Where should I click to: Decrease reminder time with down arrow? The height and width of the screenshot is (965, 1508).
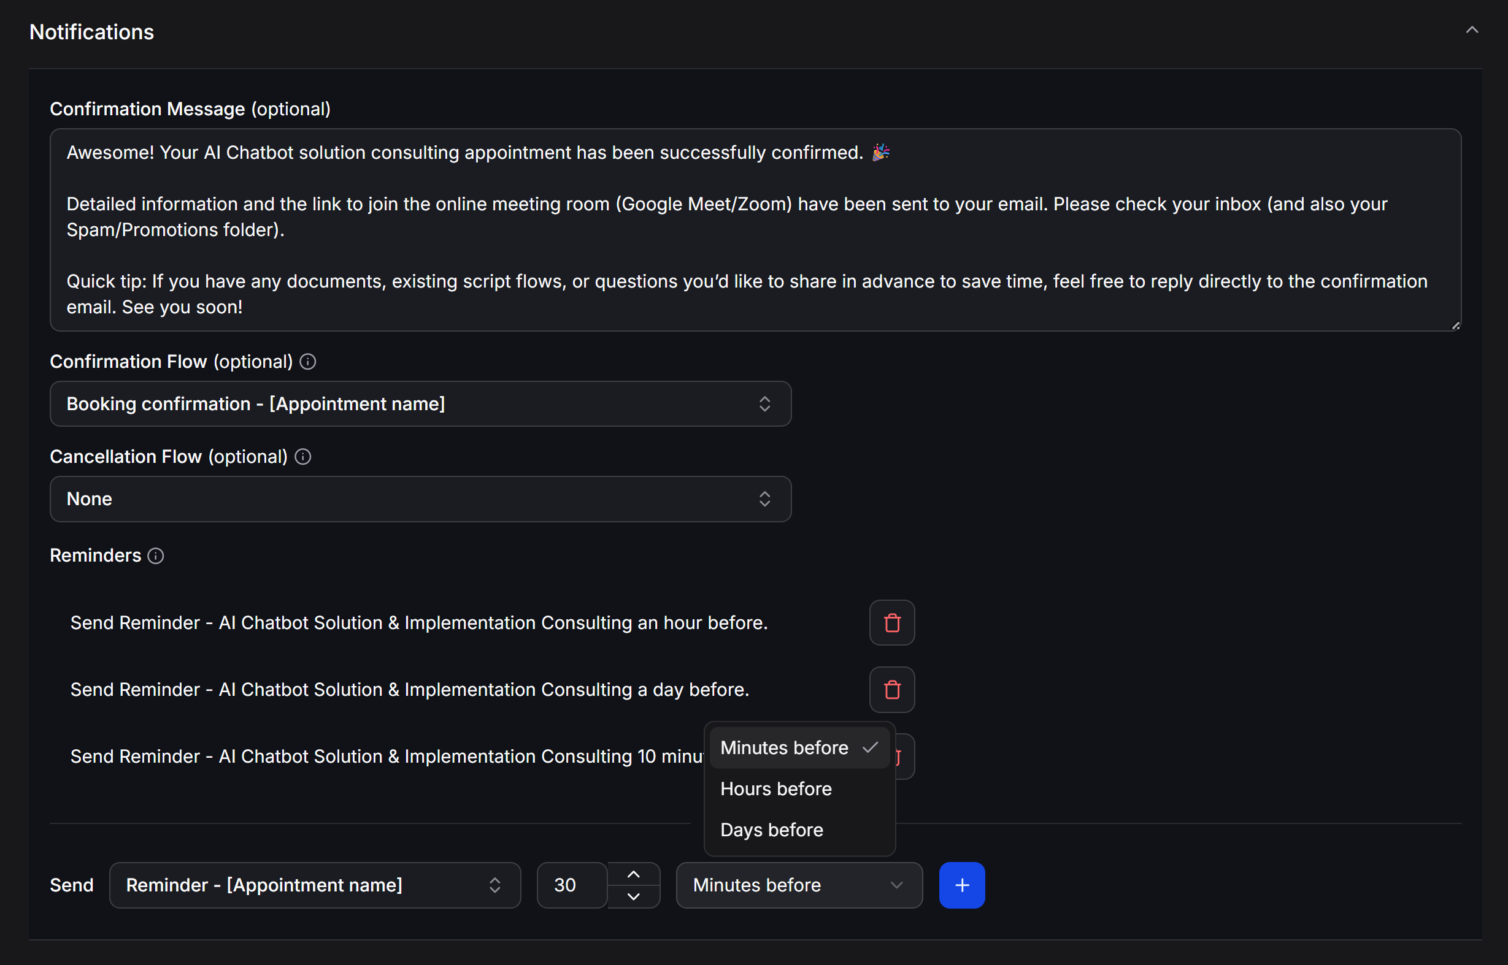tap(633, 897)
